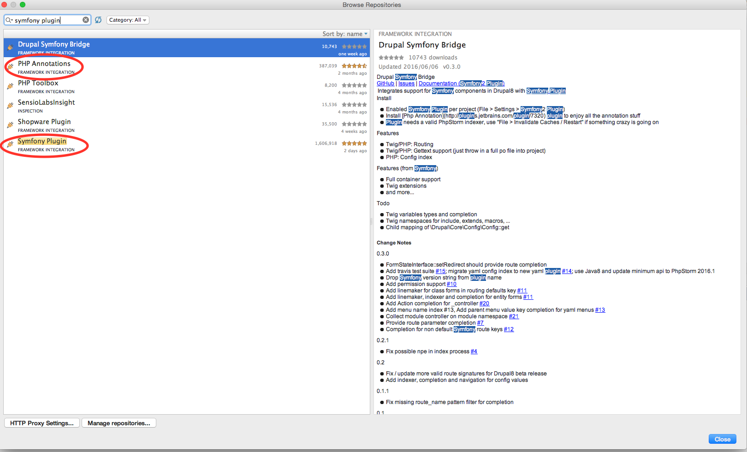Open issue #15 link
Image resolution: width=747 pixels, height=452 pixels.
pyautogui.click(x=441, y=271)
